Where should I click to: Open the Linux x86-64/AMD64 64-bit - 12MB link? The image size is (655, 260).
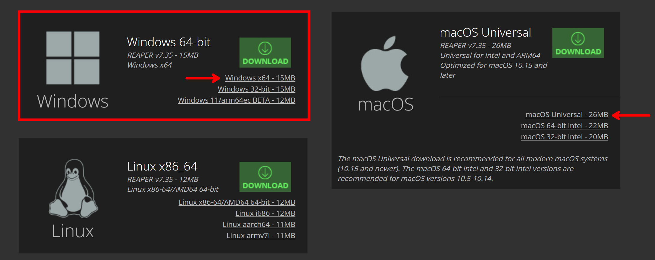click(237, 202)
